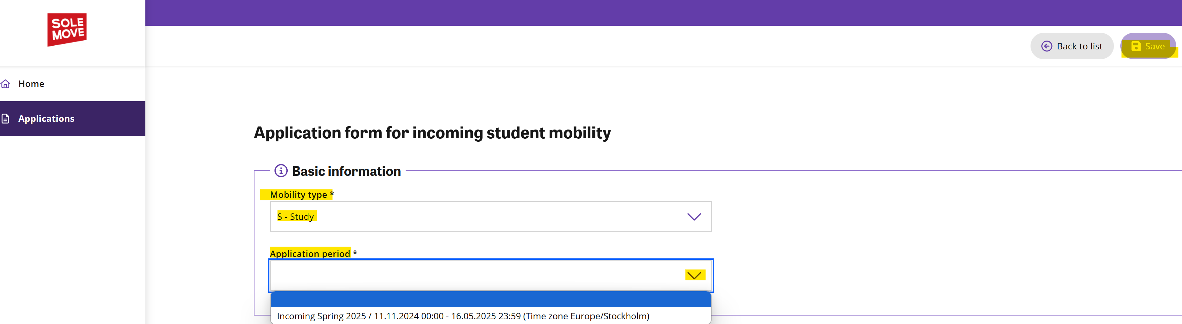This screenshot has width=1182, height=324.
Task: Click the Basic information section heading
Action: pos(346,171)
